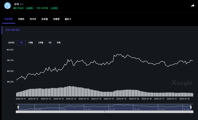Select the 7일 chart range

pyautogui.click(x=21, y=43)
